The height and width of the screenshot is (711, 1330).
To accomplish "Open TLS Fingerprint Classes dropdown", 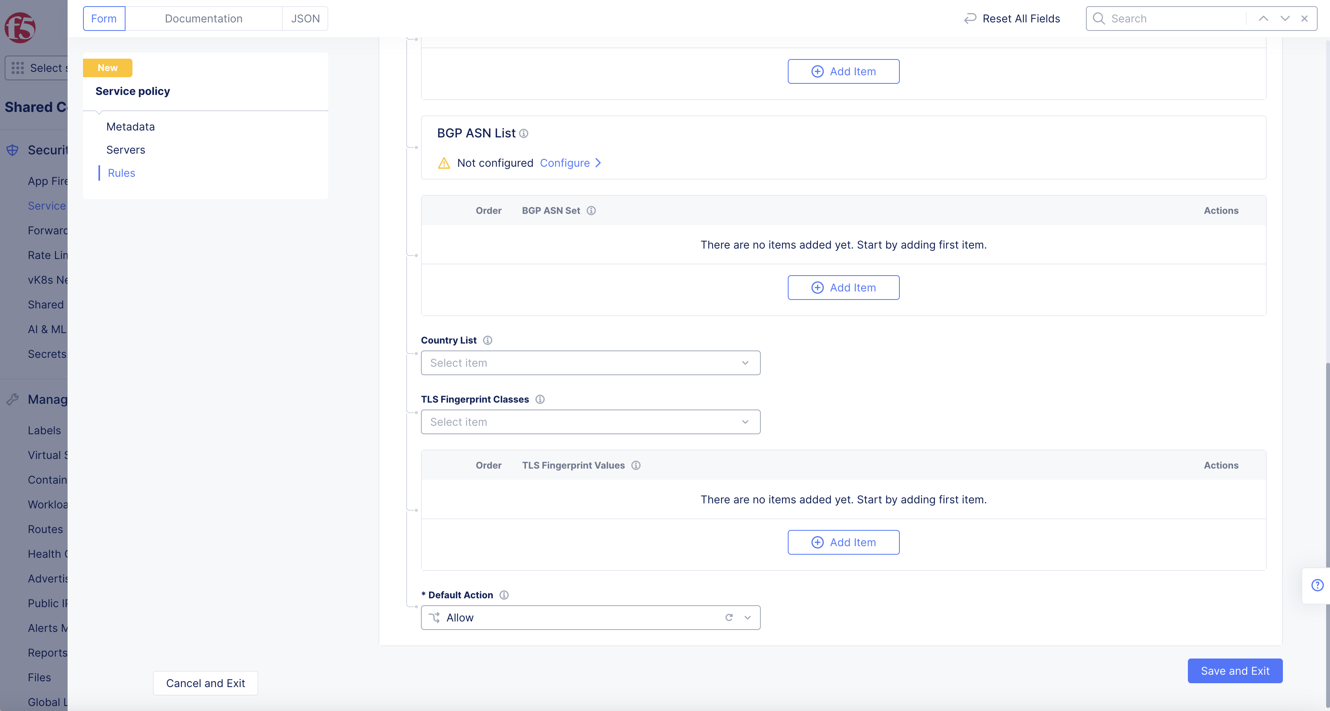I will point(590,422).
